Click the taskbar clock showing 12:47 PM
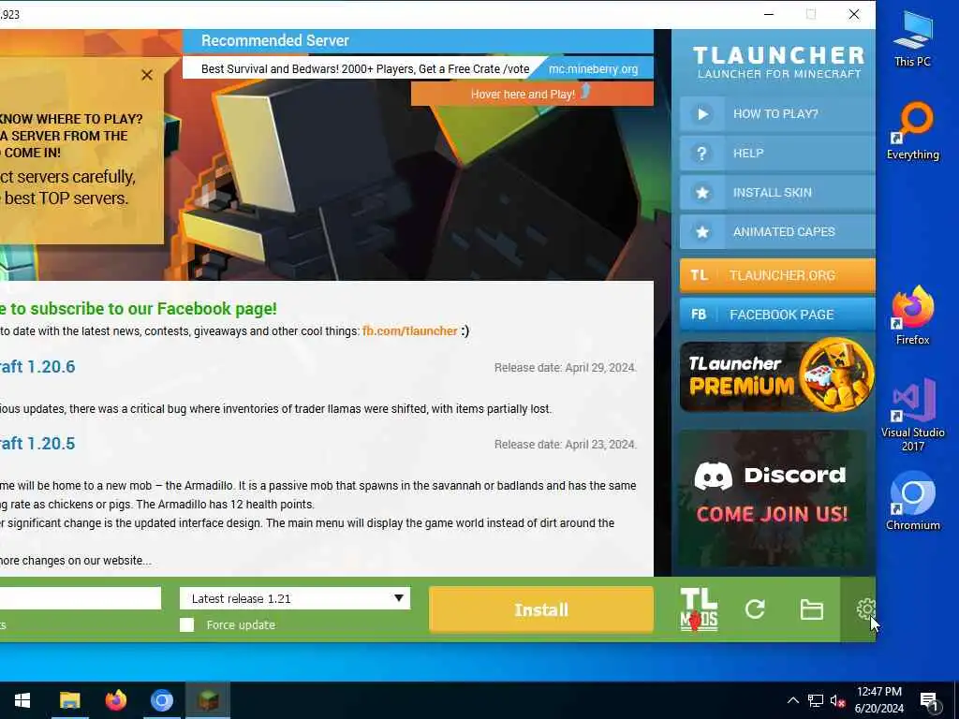Viewport: 959px width, 719px height. pos(878,700)
